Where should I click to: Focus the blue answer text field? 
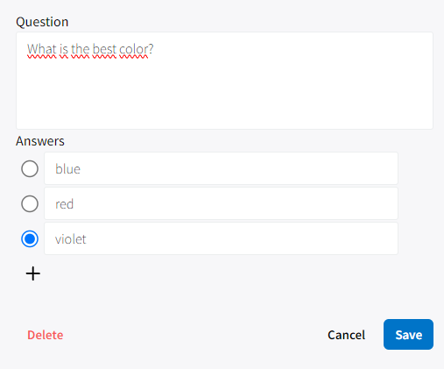coord(221,168)
